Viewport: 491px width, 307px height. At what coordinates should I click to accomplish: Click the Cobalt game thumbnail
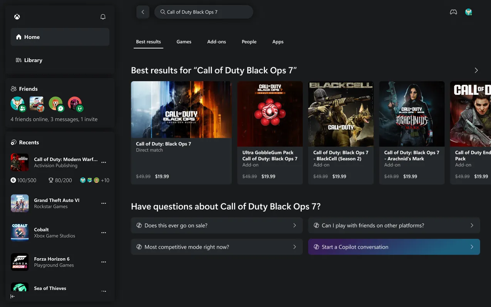pos(20,233)
